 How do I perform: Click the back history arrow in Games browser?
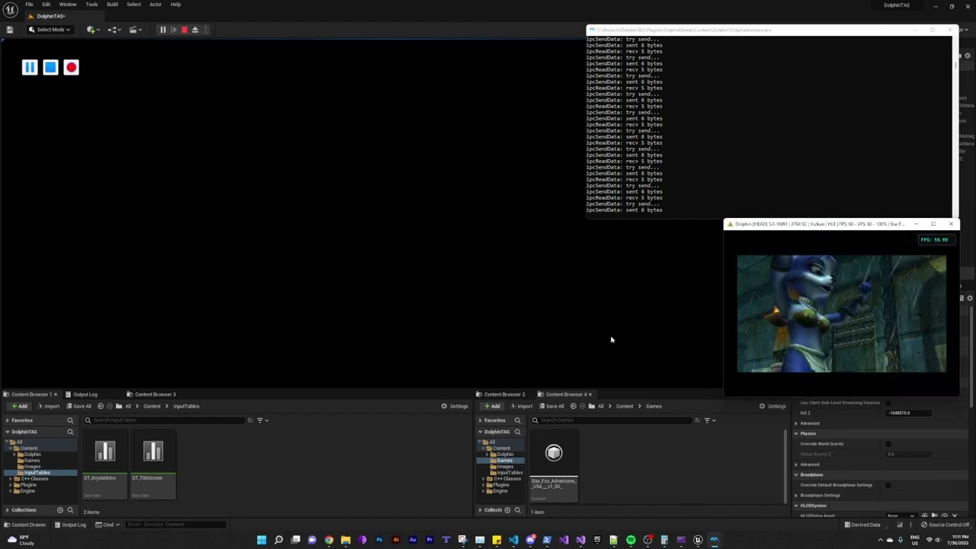click(x=573, y=406)
